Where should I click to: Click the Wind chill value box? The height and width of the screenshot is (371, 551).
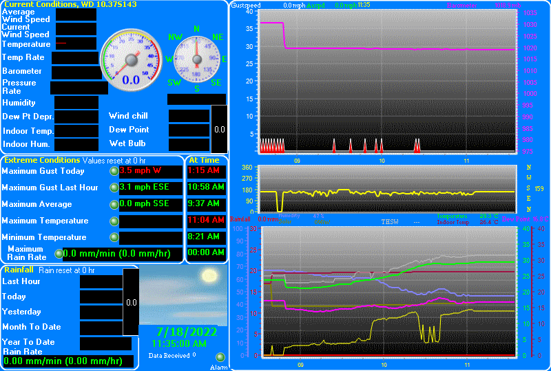point(189,116)
